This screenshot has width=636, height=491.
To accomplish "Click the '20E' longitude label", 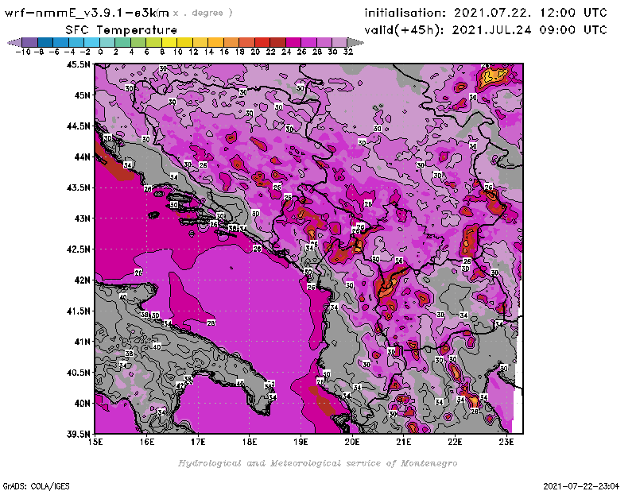I will (x=352, y=442).
